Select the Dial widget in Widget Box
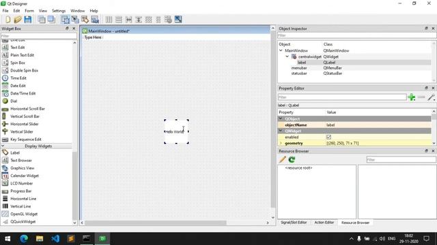This screenshot has height=245, width=437. coord(14,101)
